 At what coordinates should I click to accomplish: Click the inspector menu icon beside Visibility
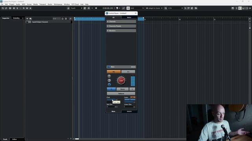coord(23,18)
